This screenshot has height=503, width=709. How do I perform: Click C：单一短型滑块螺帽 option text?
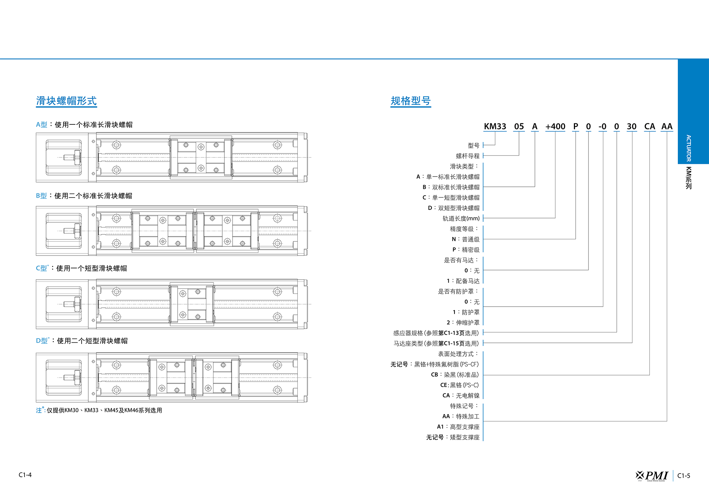451,197
